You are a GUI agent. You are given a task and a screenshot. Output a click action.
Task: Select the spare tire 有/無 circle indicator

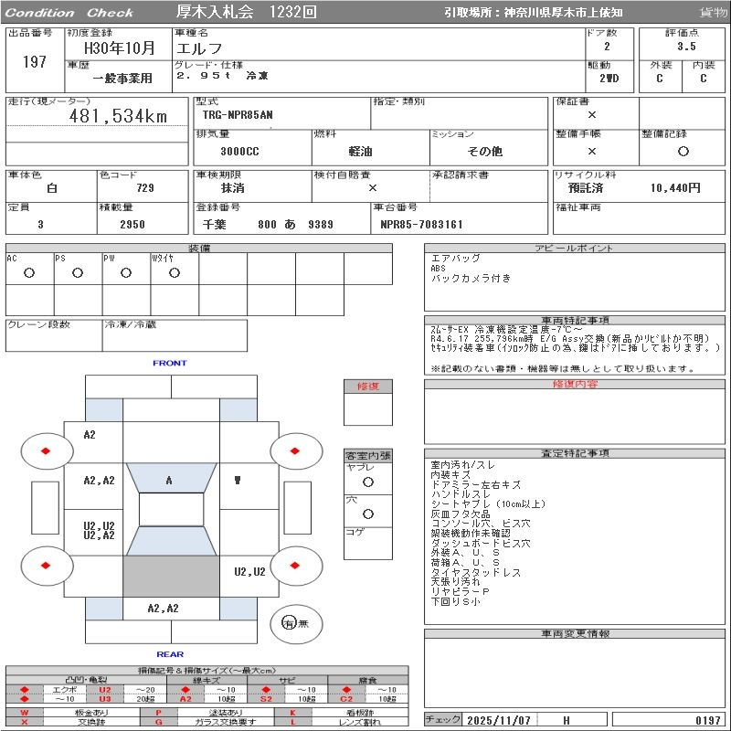click(x=291, y=623)
